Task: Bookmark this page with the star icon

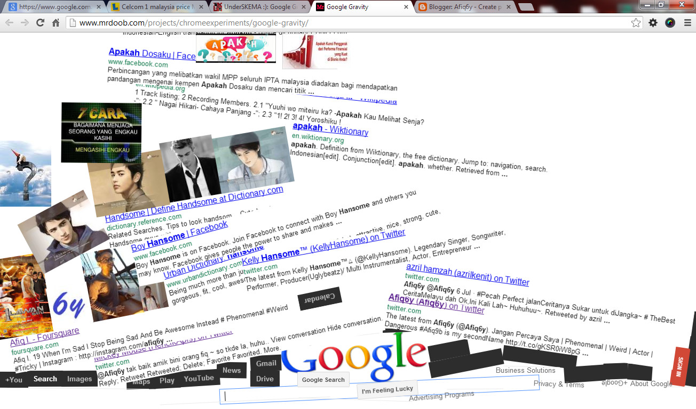Action: click(x=636, y=23)
